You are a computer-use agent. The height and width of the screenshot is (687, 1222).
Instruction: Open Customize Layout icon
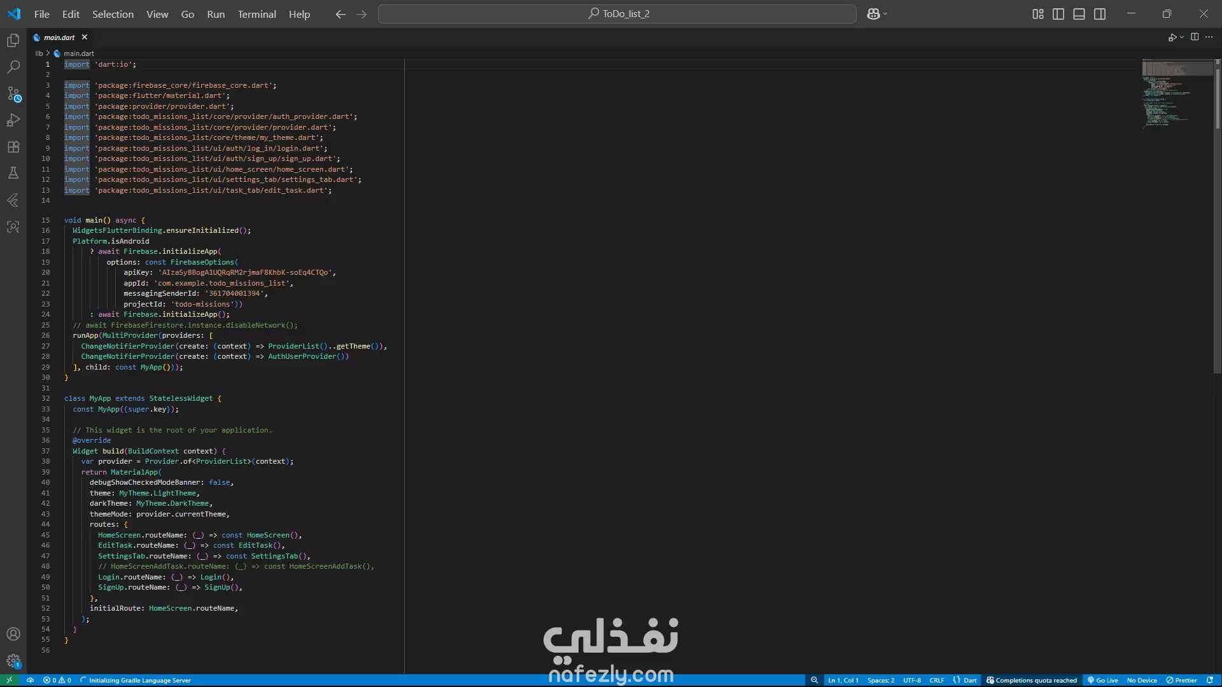pyautogui.click(x=1038, y=14)
